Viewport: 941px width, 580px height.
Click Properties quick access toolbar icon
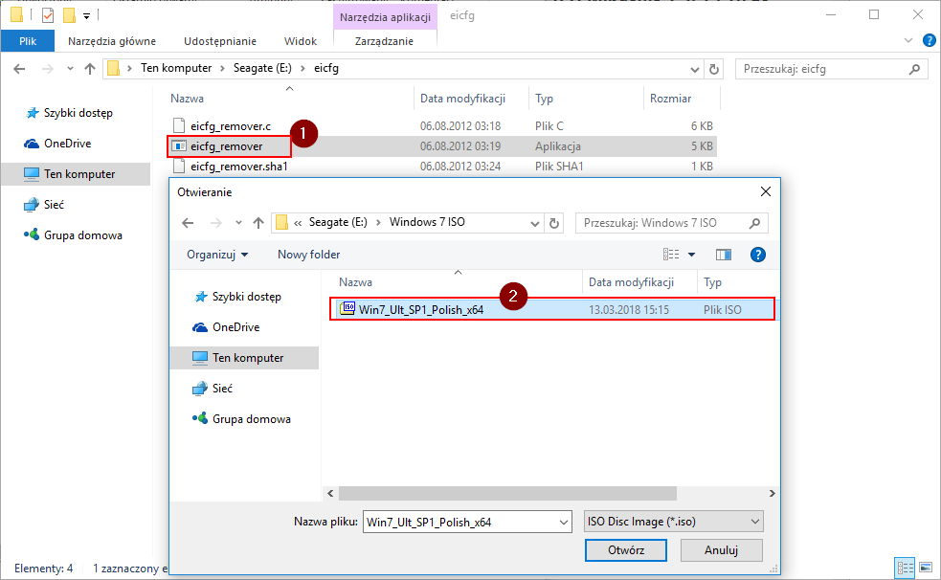48,15
